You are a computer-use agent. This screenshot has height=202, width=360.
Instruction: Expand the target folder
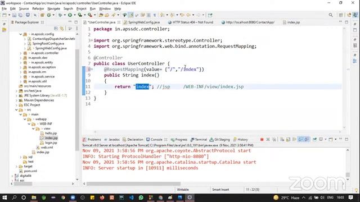(16, 167)
